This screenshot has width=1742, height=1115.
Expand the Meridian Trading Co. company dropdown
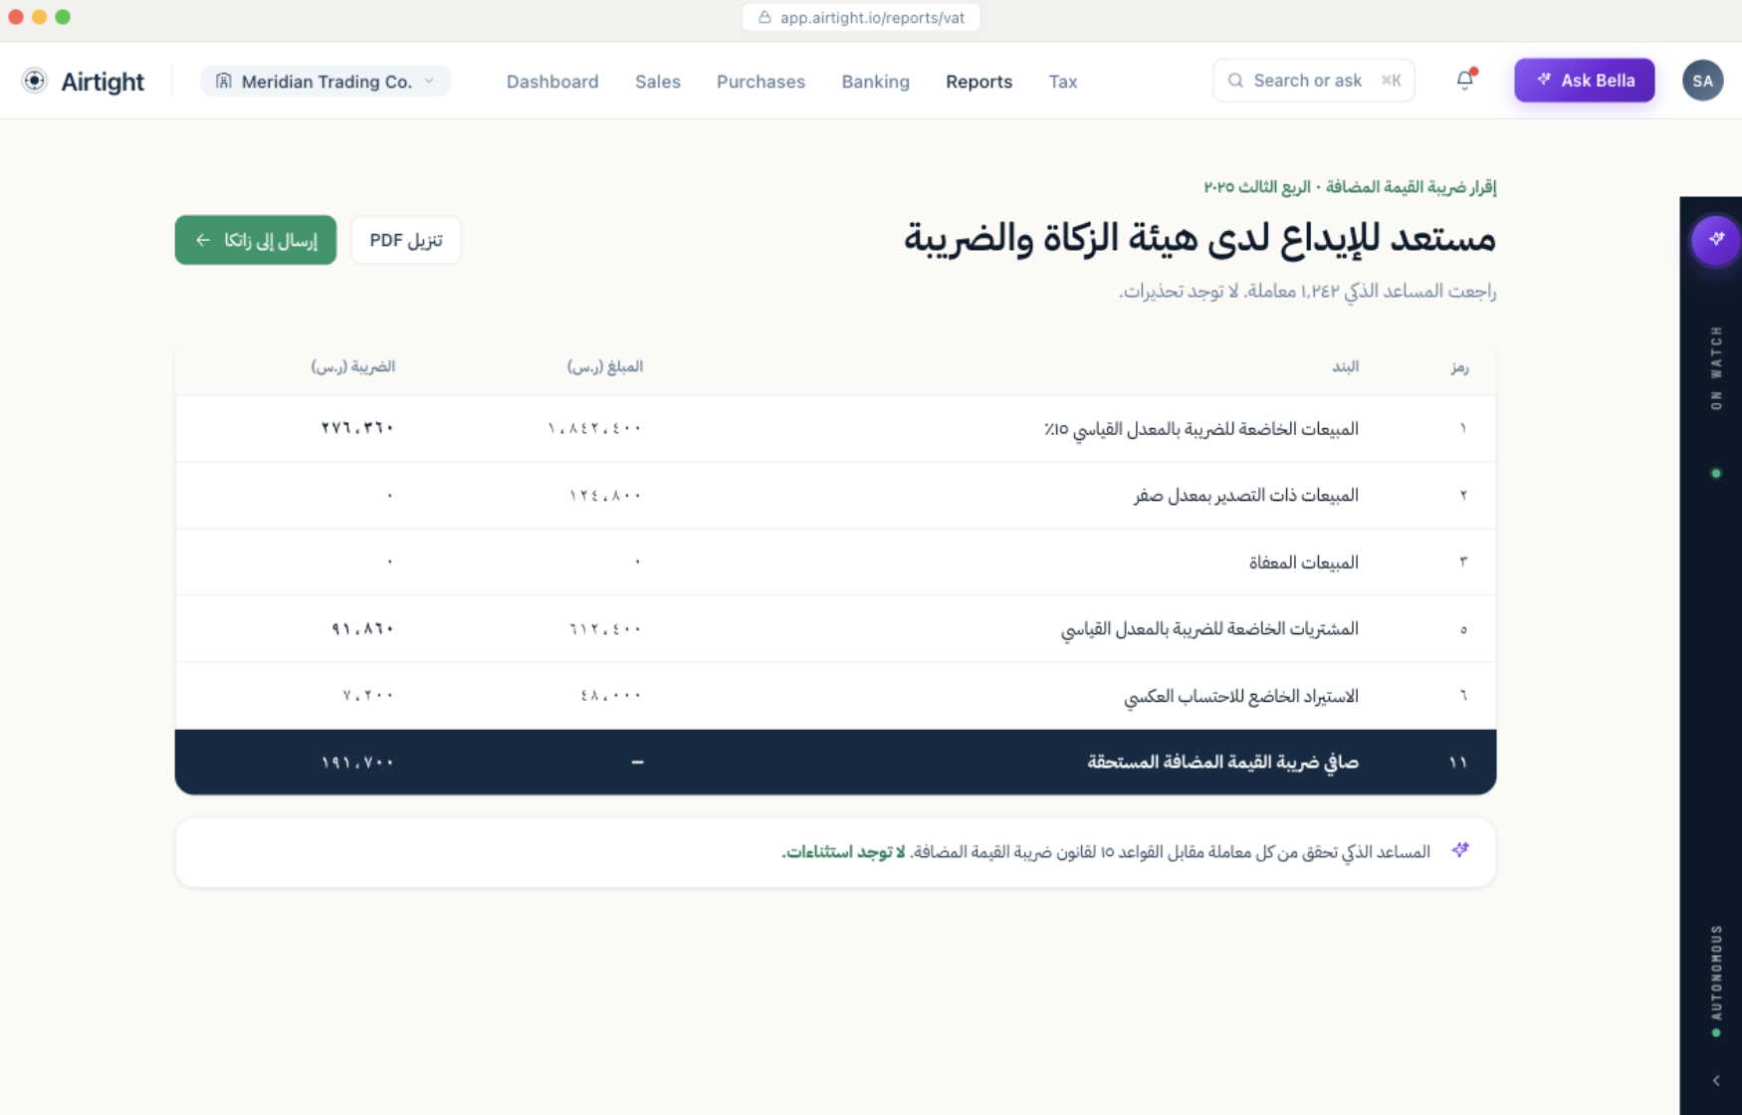point(428,81)
